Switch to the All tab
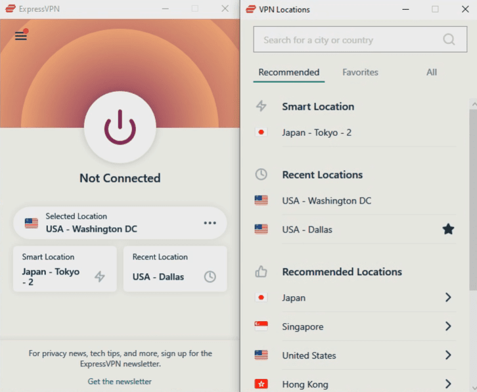The height and width of the screenshot is (392, 477). click(x=432, y=72)
